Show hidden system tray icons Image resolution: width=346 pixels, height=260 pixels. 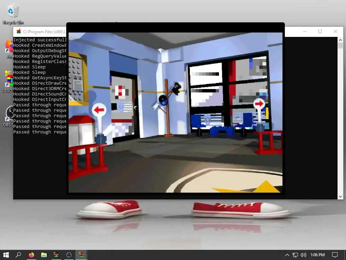click(x=287, y=255)
